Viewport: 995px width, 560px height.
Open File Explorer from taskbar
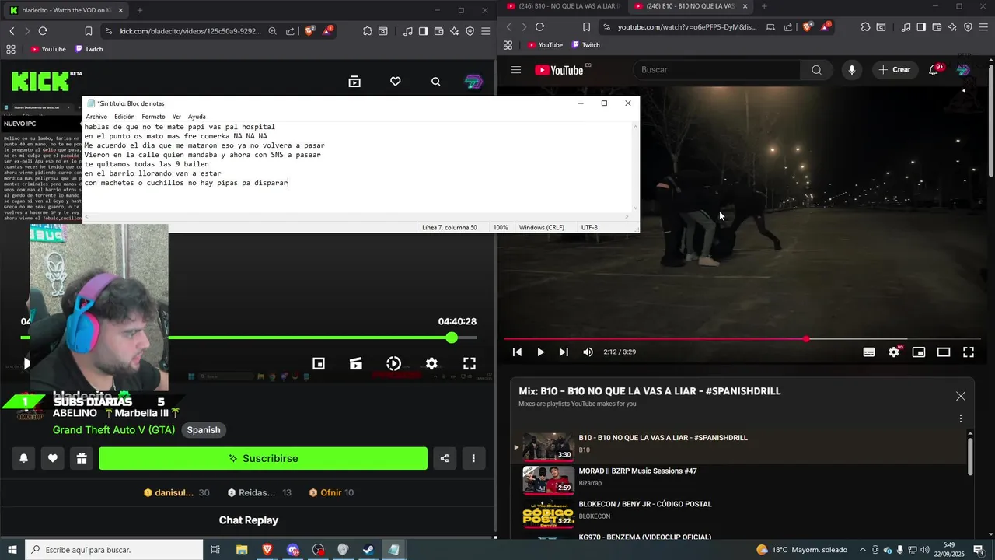(242, 550)
